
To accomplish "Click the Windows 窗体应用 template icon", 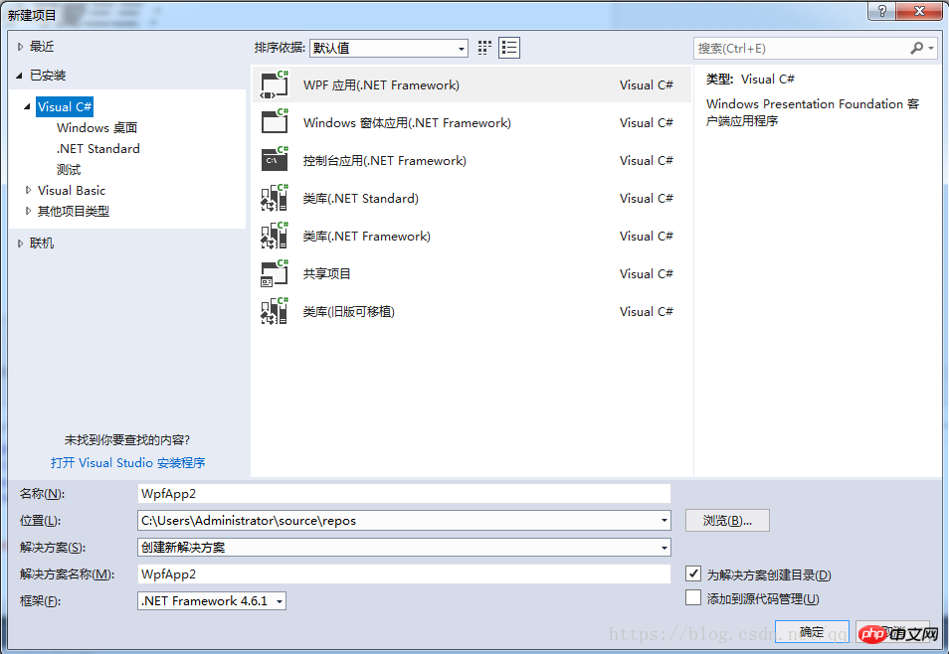I will click(x=275, y=122).
